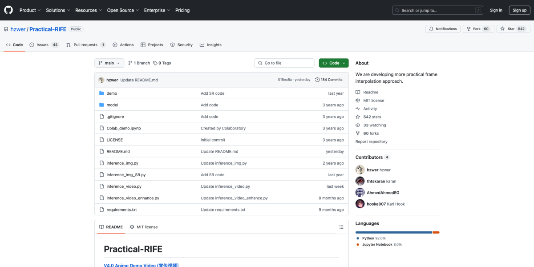Click the Python language bar segment

point(393,232)
